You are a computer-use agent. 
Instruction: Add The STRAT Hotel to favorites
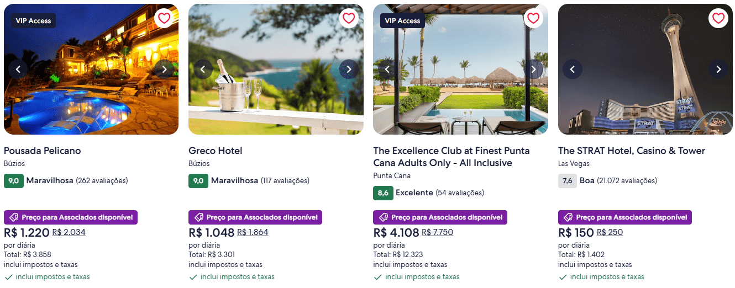718,18
